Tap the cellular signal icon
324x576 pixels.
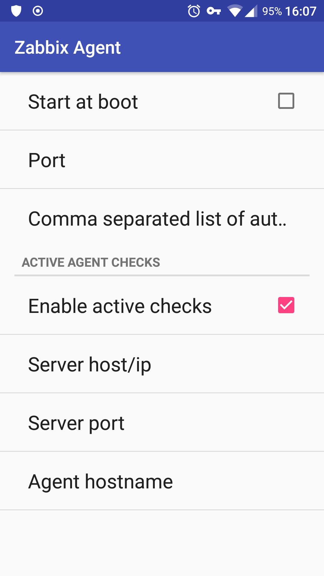pyautogui.click(x=251, y=11)
